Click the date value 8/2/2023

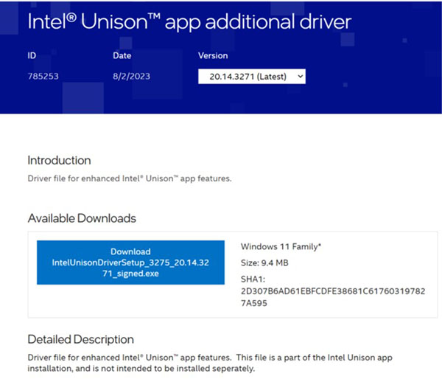tap(132, 76)
